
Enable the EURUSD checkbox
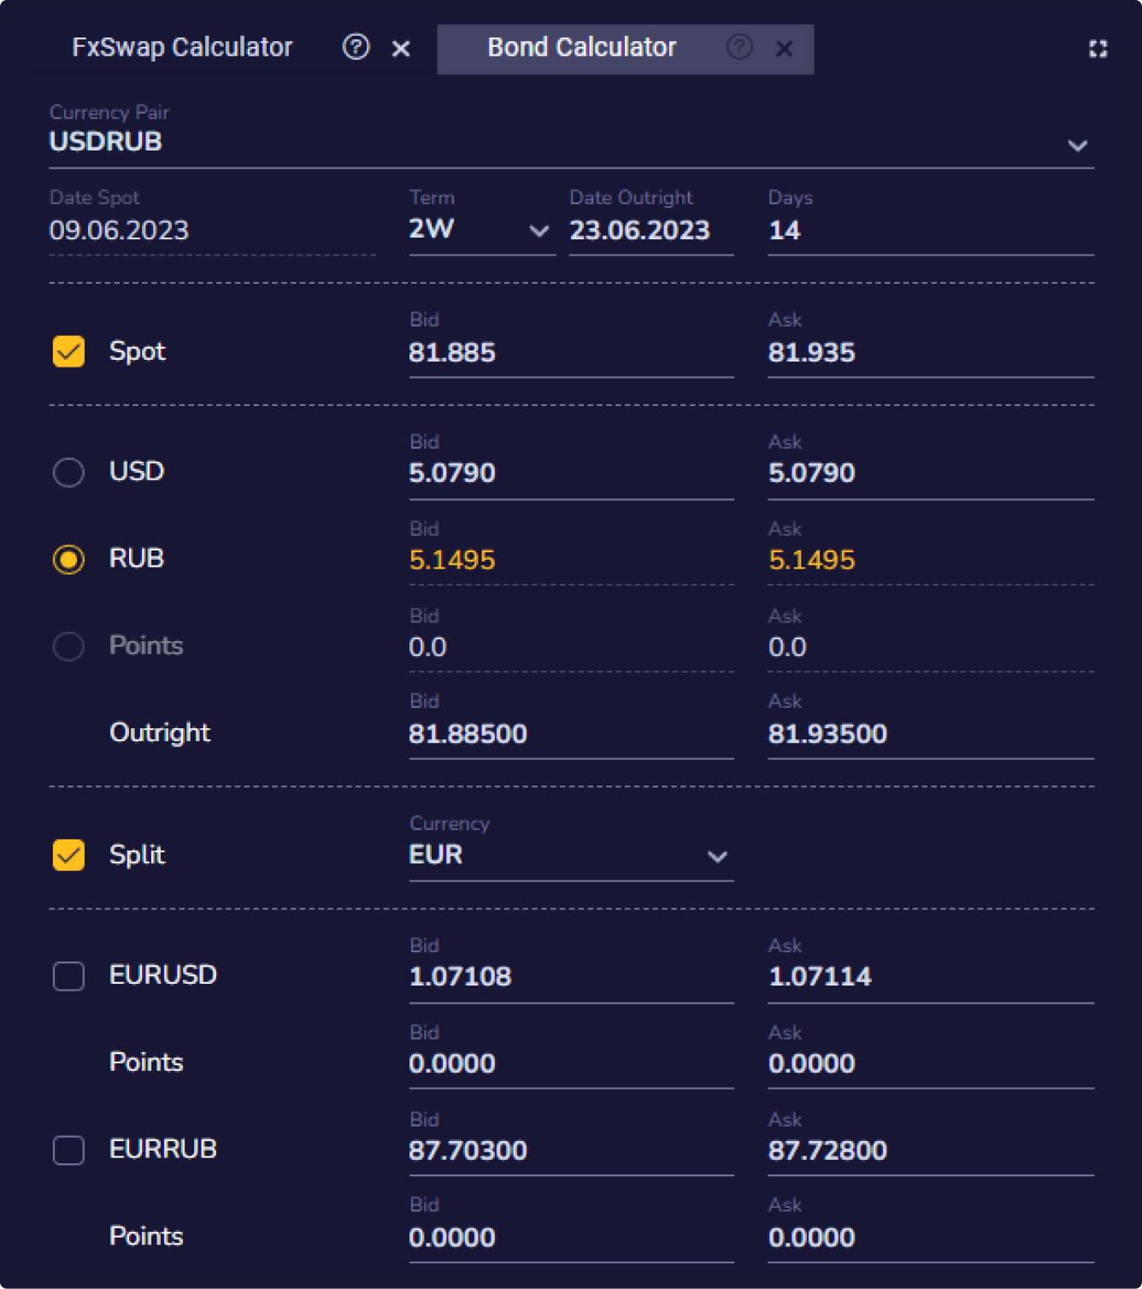coord(68,976)
